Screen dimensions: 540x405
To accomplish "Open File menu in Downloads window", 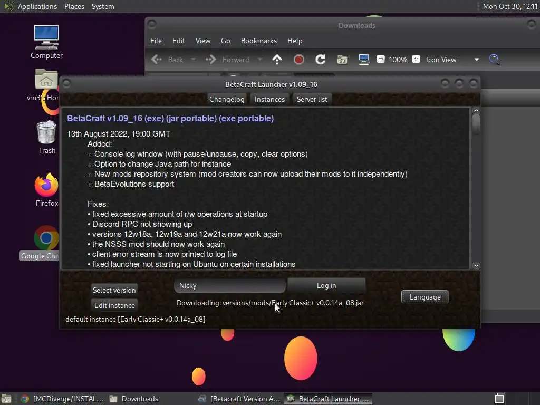I will tap(156, 41).
